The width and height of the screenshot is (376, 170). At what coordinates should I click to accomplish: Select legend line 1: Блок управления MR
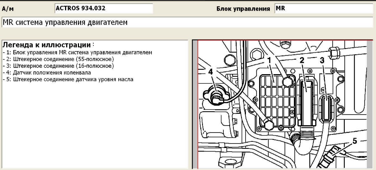point(78,53)
